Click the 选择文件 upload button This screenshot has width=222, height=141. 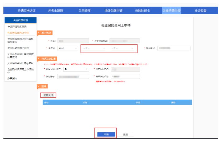point(48,95)
